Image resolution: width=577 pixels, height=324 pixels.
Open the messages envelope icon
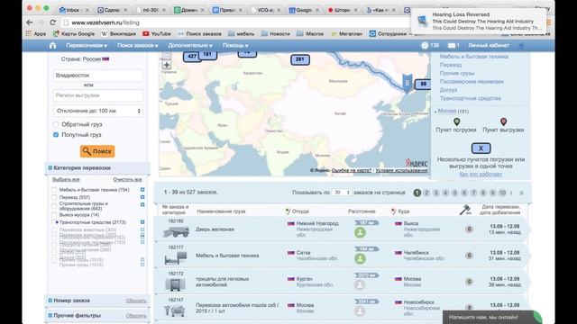(452, 46)
